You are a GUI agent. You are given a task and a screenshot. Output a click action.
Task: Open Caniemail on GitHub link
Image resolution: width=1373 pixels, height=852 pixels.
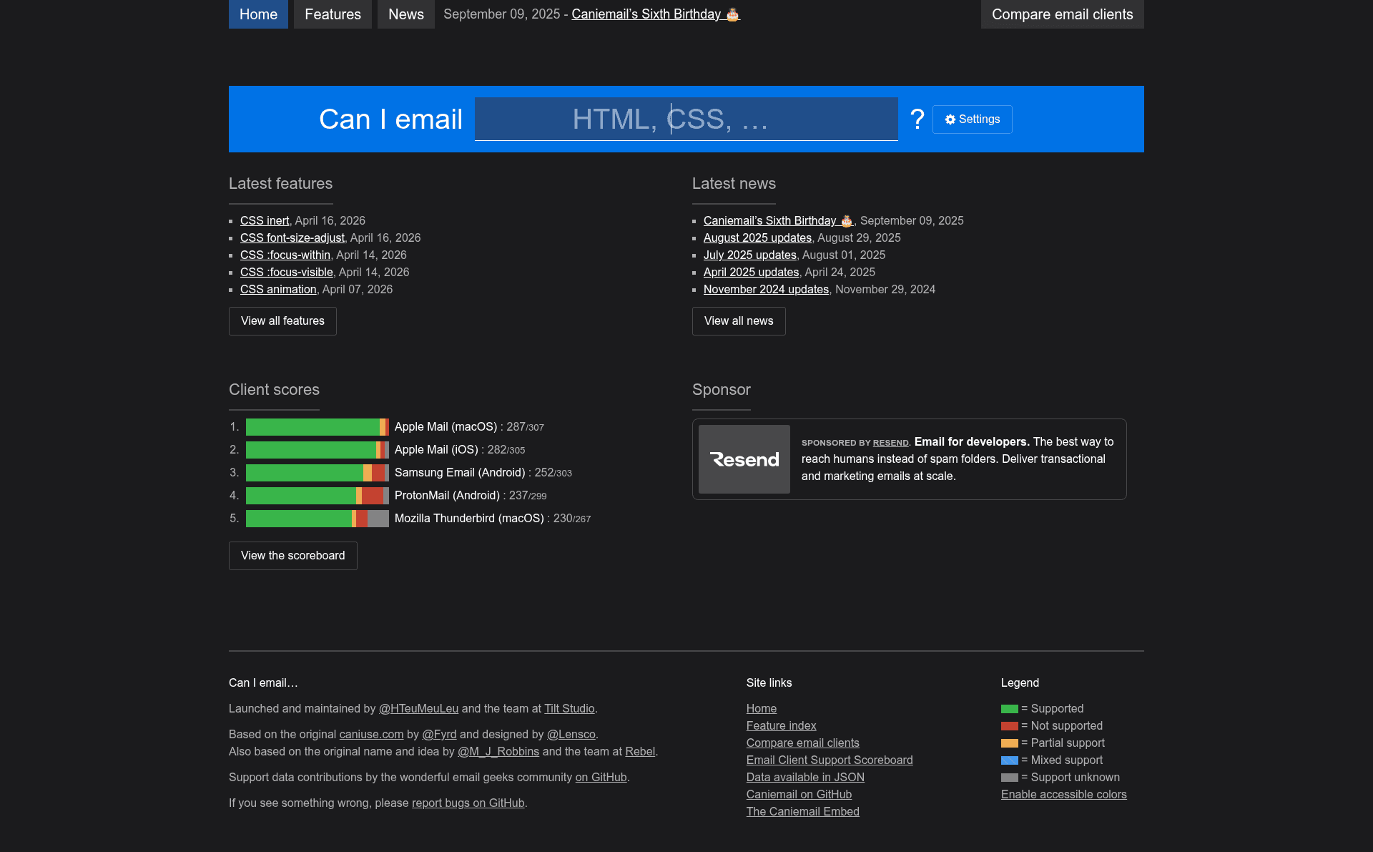(799, 795)
